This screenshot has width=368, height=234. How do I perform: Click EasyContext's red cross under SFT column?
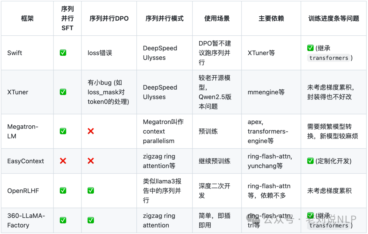pyautogui.click(x=63, y=161)
